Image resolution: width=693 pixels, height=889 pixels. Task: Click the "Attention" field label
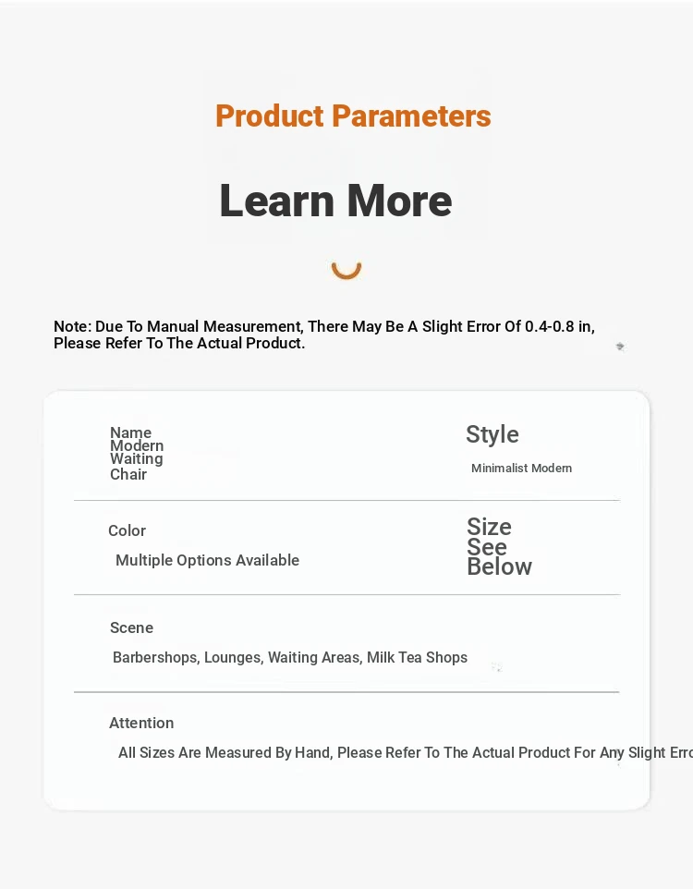point(141,723)
